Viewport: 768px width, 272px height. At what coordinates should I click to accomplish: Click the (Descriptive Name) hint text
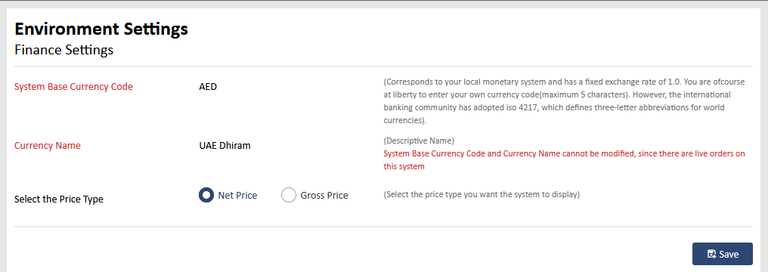click(x=419, y=141)
